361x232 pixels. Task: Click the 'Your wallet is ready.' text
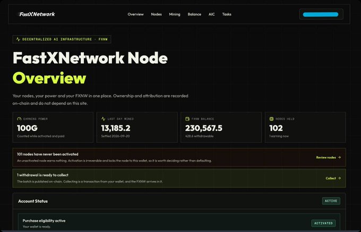[x=37, y=227]
